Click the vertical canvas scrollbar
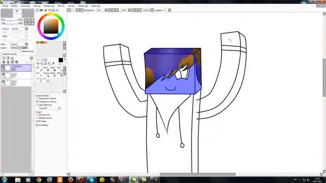The width and height of the screenshot is (326, 183). [x=324, y=77]
